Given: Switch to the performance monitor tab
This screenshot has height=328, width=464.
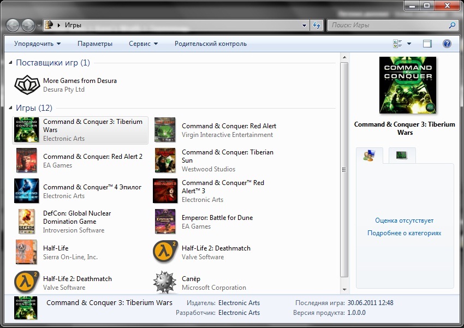Looking at the screenshot, I should coord(402,155).
